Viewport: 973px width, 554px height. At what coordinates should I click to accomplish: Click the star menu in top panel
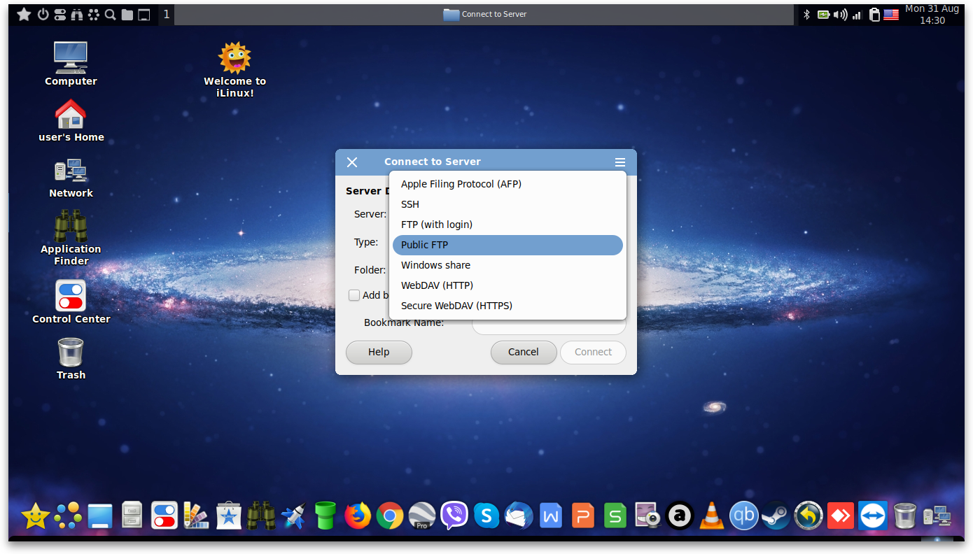click(x=24, y=14)
